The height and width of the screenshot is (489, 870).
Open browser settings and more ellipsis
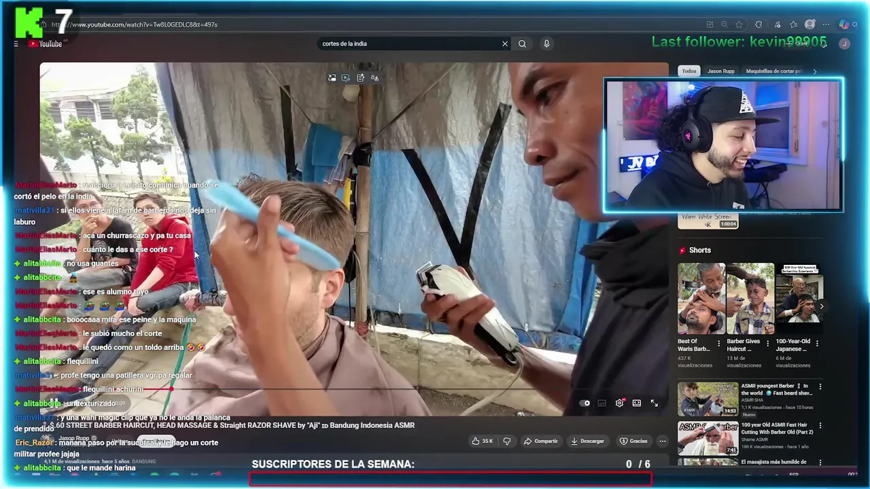click(x=826, y=24)
